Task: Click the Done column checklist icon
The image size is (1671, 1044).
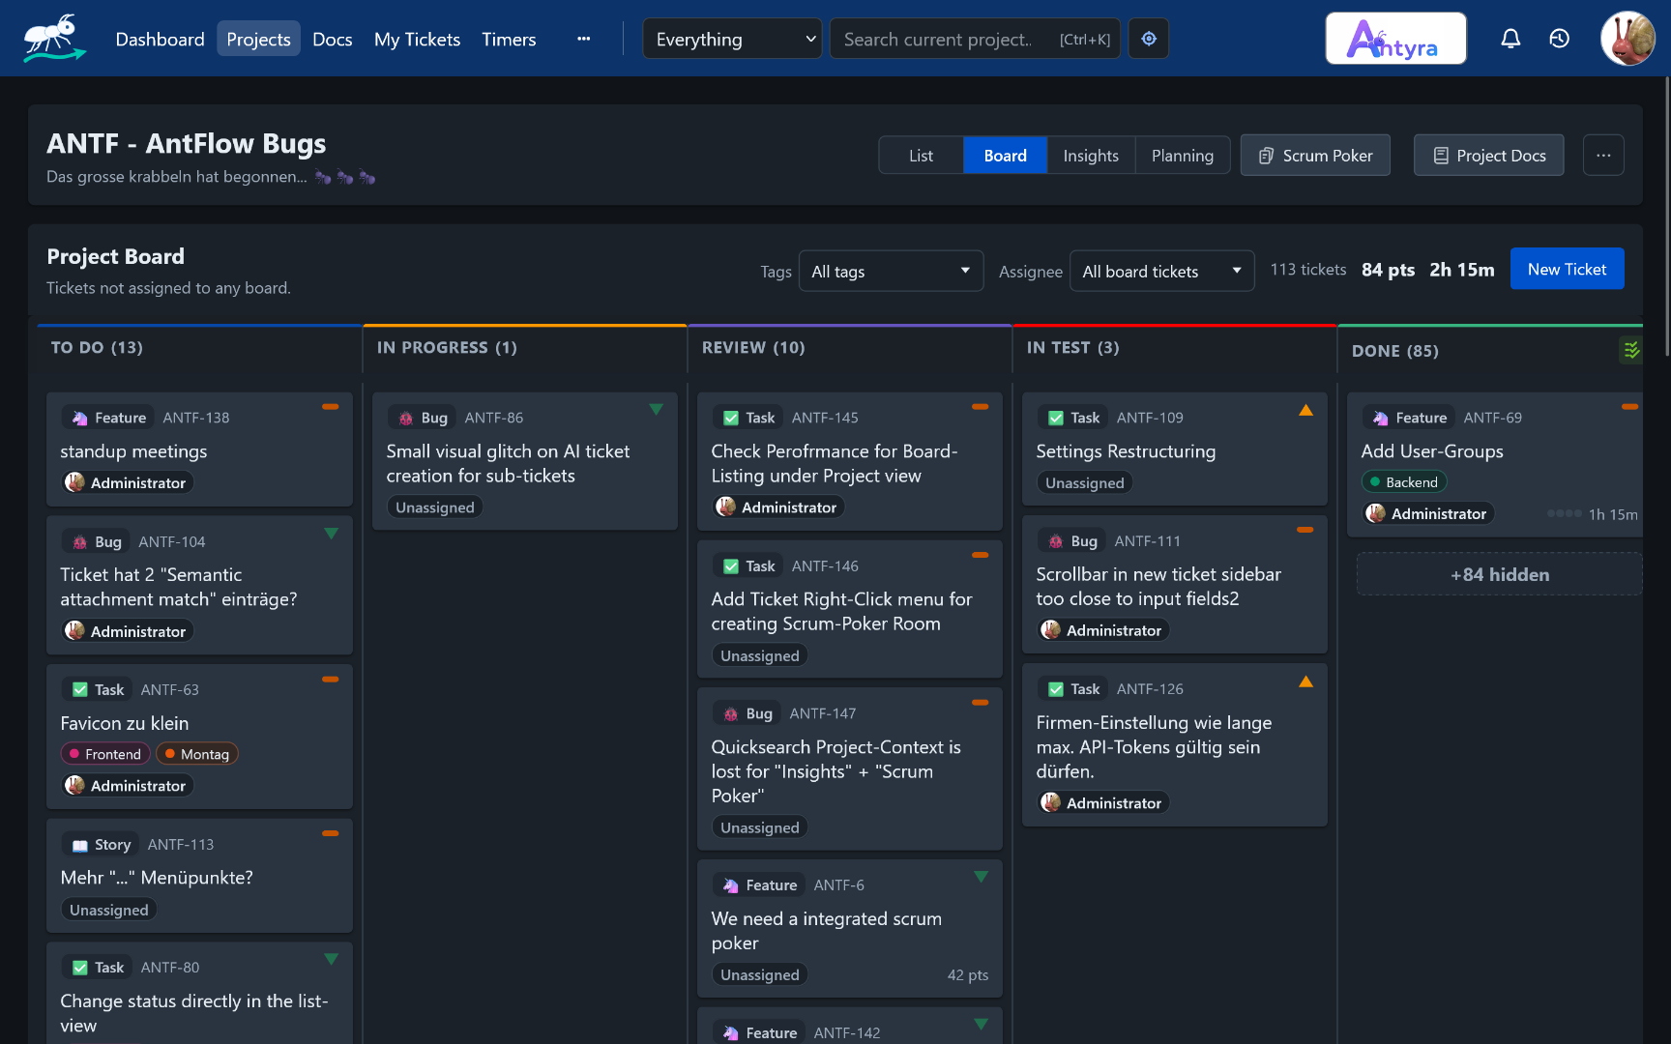Action: click(1631, 350)
